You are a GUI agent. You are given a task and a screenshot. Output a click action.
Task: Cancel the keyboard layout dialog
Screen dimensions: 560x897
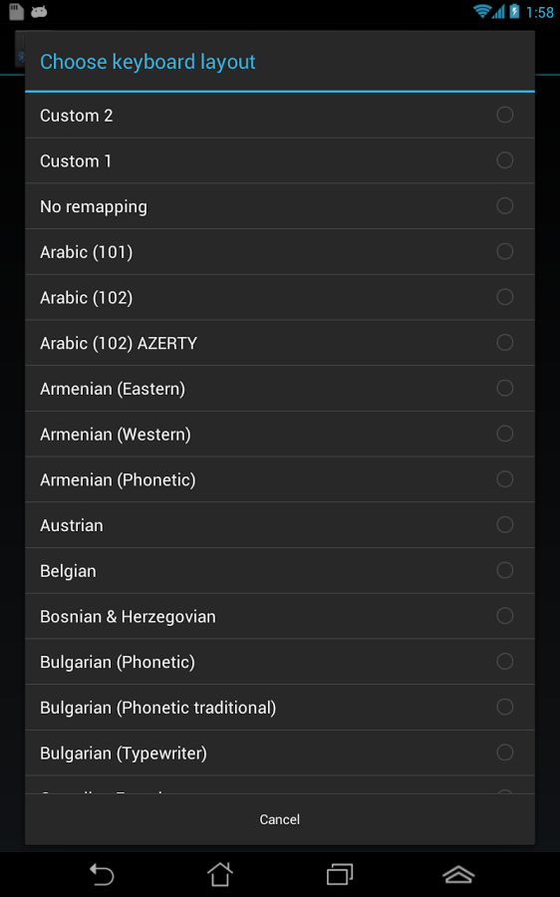(280, 819)
